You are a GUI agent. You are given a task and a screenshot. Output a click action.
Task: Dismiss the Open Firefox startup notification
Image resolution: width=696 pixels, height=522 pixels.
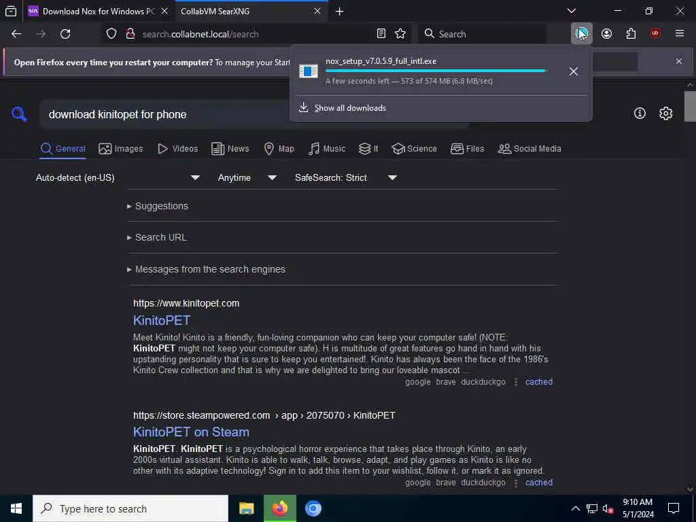[679, 61]
